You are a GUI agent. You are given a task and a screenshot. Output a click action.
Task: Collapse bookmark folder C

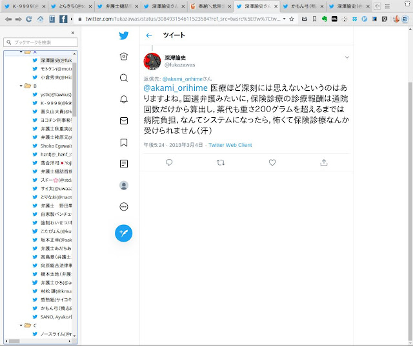[x=21, y=325]
